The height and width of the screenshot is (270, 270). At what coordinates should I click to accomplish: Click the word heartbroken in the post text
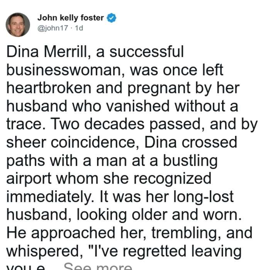[x=49, y=88]
